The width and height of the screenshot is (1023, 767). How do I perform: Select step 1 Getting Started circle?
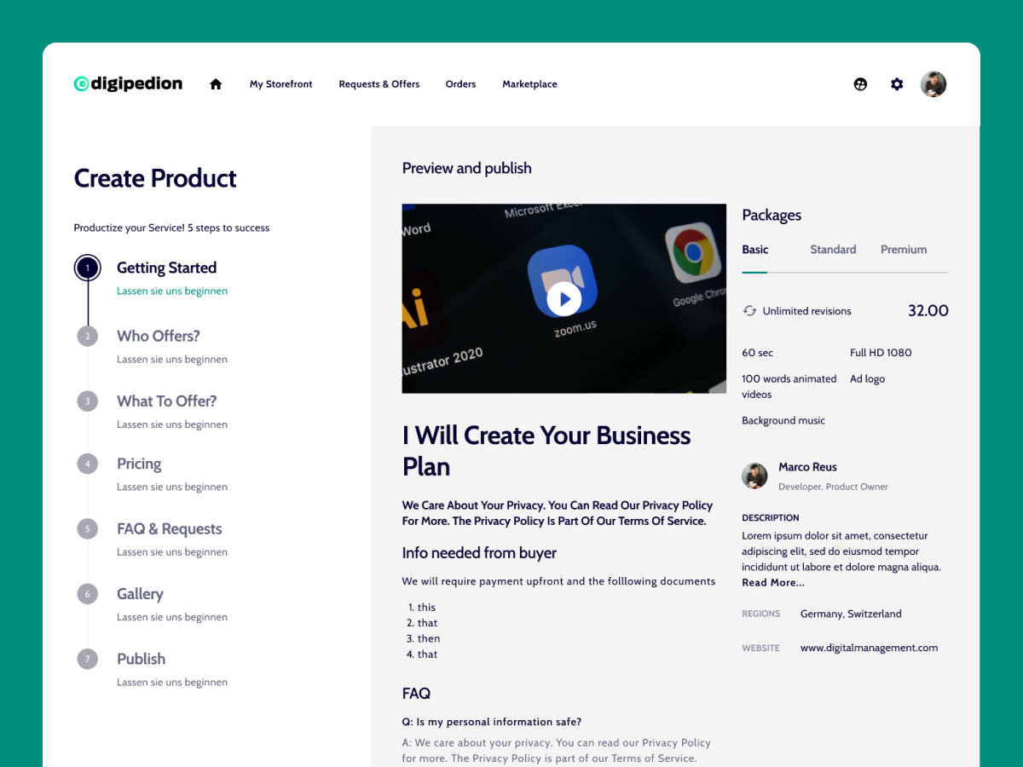tap(88, 268)
